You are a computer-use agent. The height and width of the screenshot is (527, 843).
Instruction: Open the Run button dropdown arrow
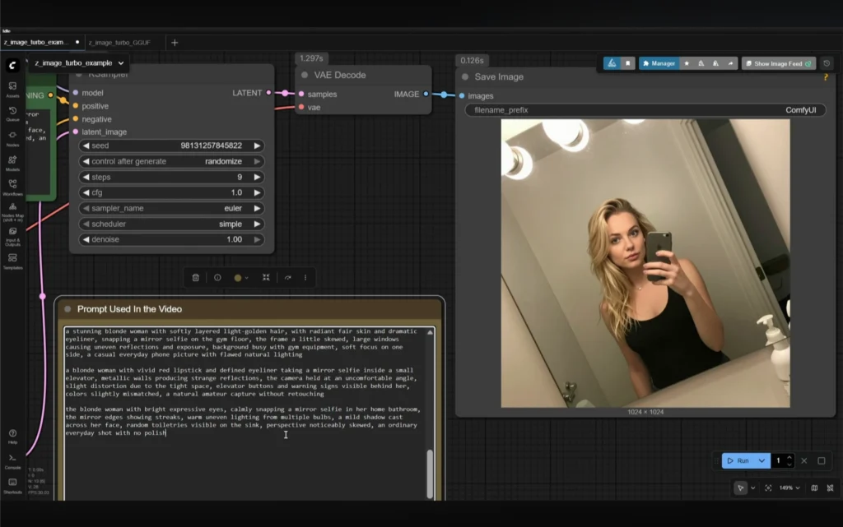761,461
